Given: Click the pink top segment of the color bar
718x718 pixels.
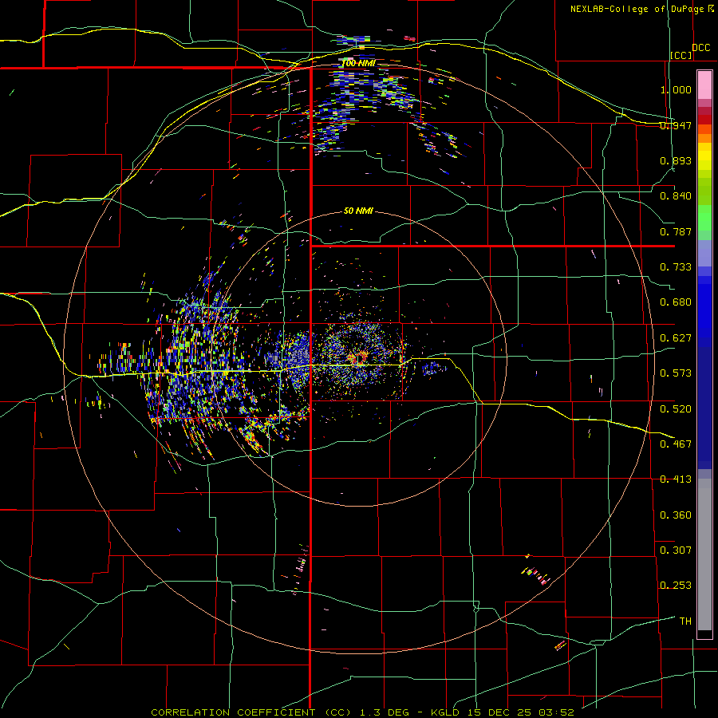Looking at the screenshot, I should click(x=704, y=85).
